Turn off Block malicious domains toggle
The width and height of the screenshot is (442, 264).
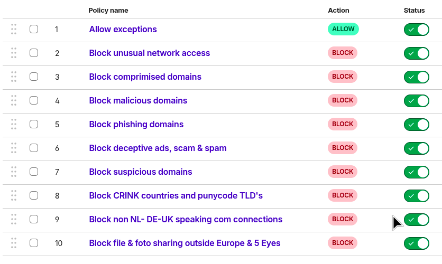click(416, 101)
